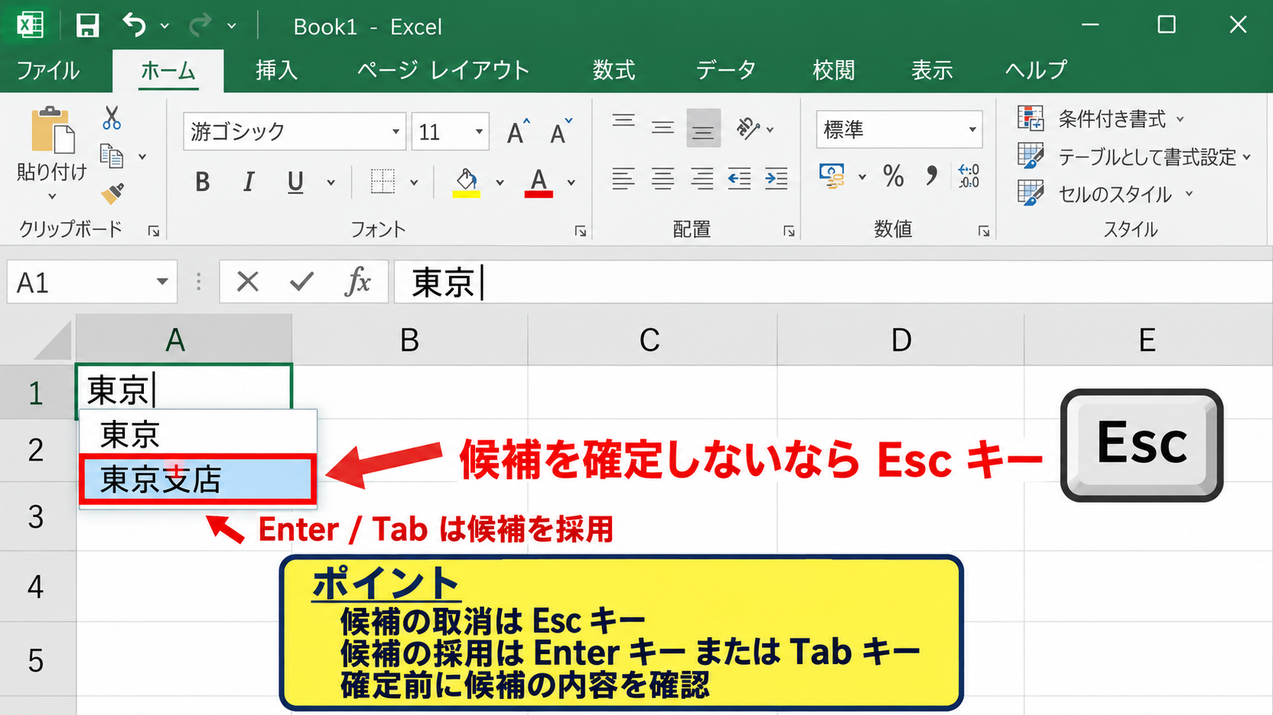
Task: Click the Redo arrow icon
Action: 199,26
